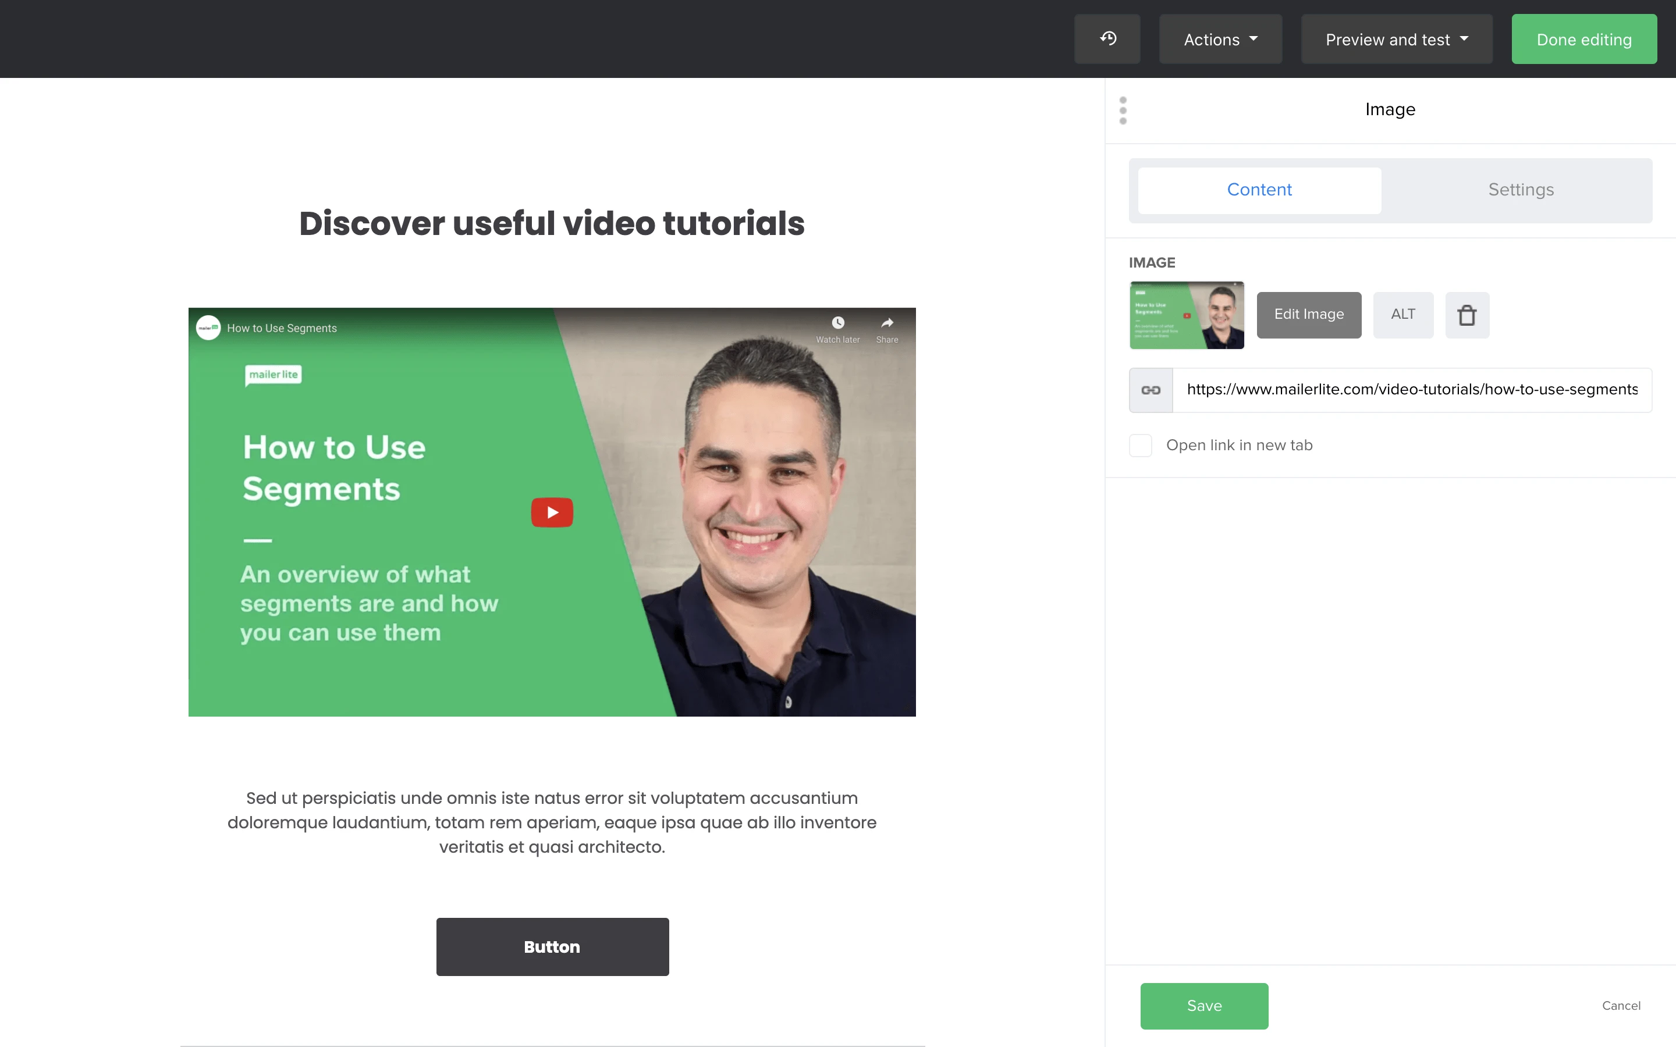This screenshot has height=1047, width=1676.
Task: Click the red YouTube play button
Action: point(552,512)
